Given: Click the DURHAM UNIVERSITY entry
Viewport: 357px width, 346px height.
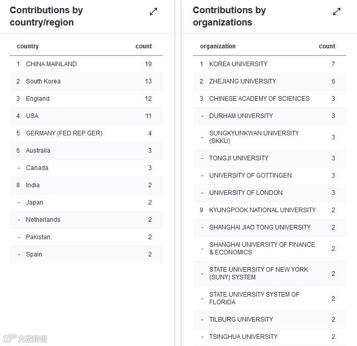Looking at the screenshot, I should pos(241,116).
